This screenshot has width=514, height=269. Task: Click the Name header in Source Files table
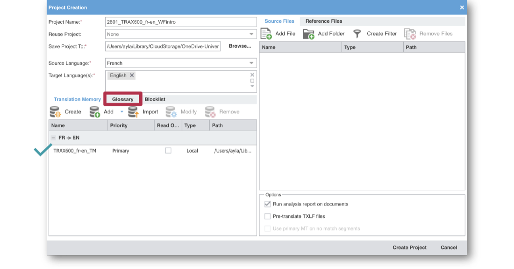point(300,47)
